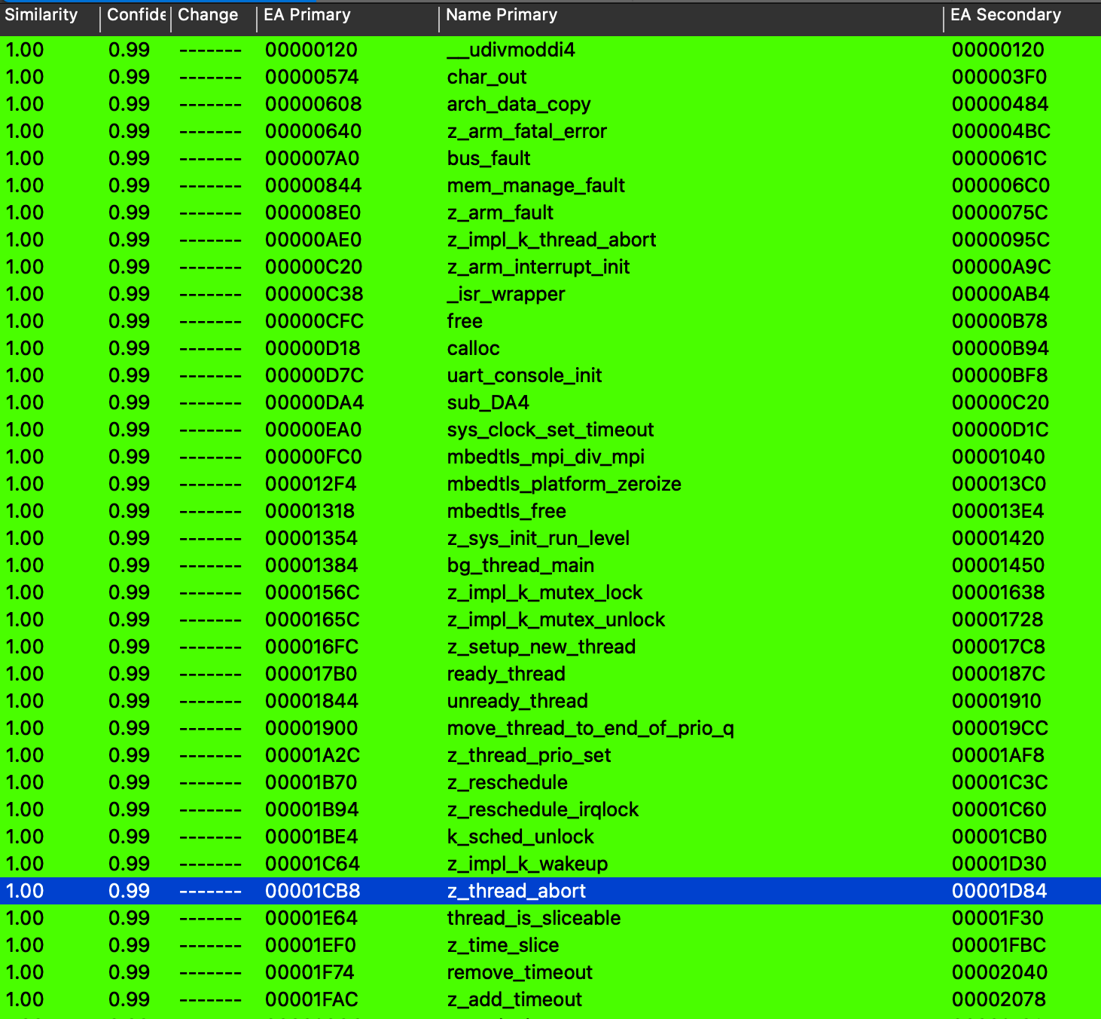Select the __udivmoddi4 function row

point(511,50)
